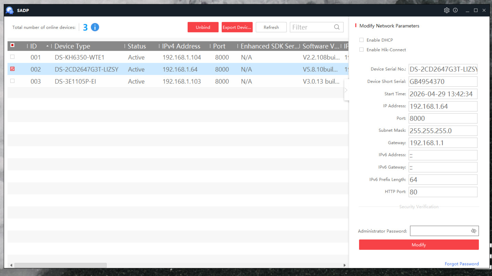This screenshot has width=492, height=276.
Task: Click the IPv6 Gateway field
Action: point(443,167)
